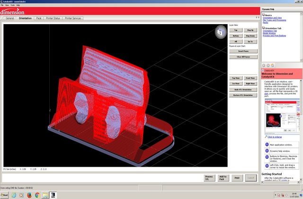Click the Add to Pack button
The width and height of the screenshot is (303, 199).
coord(223,178)
